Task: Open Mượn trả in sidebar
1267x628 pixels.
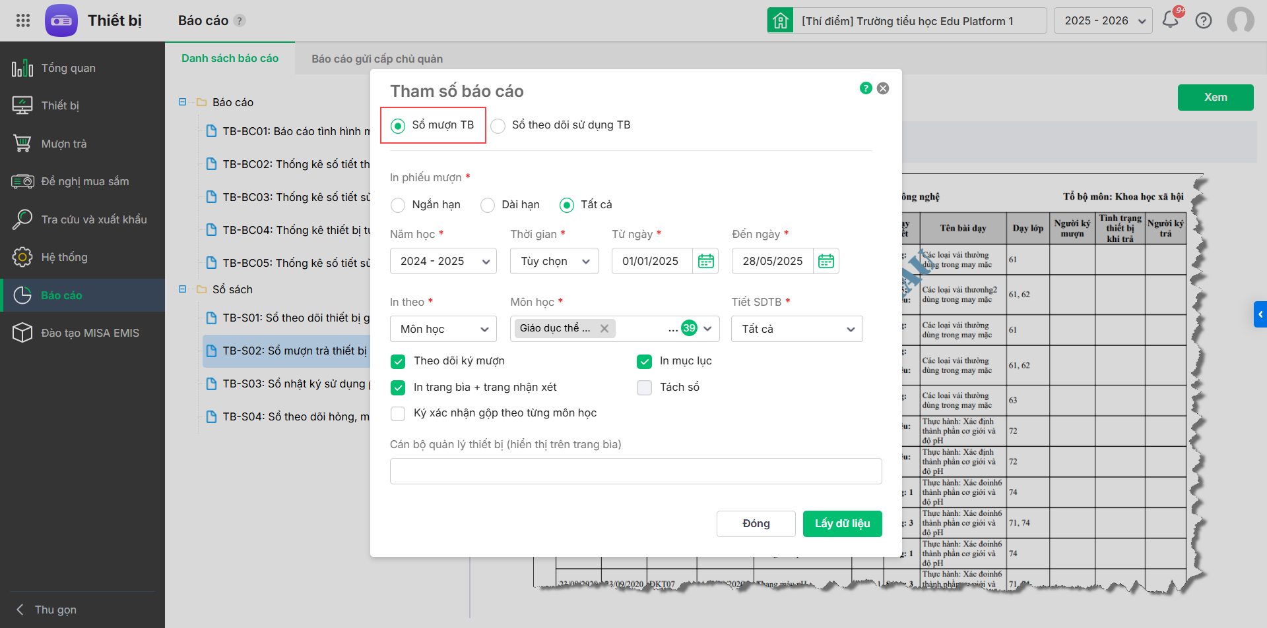Action: coord(64,144)
